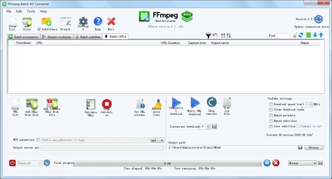Switch to the Batch subtitles tab
332x179 pixels.
pyautogui.click(x=88, y=37)
